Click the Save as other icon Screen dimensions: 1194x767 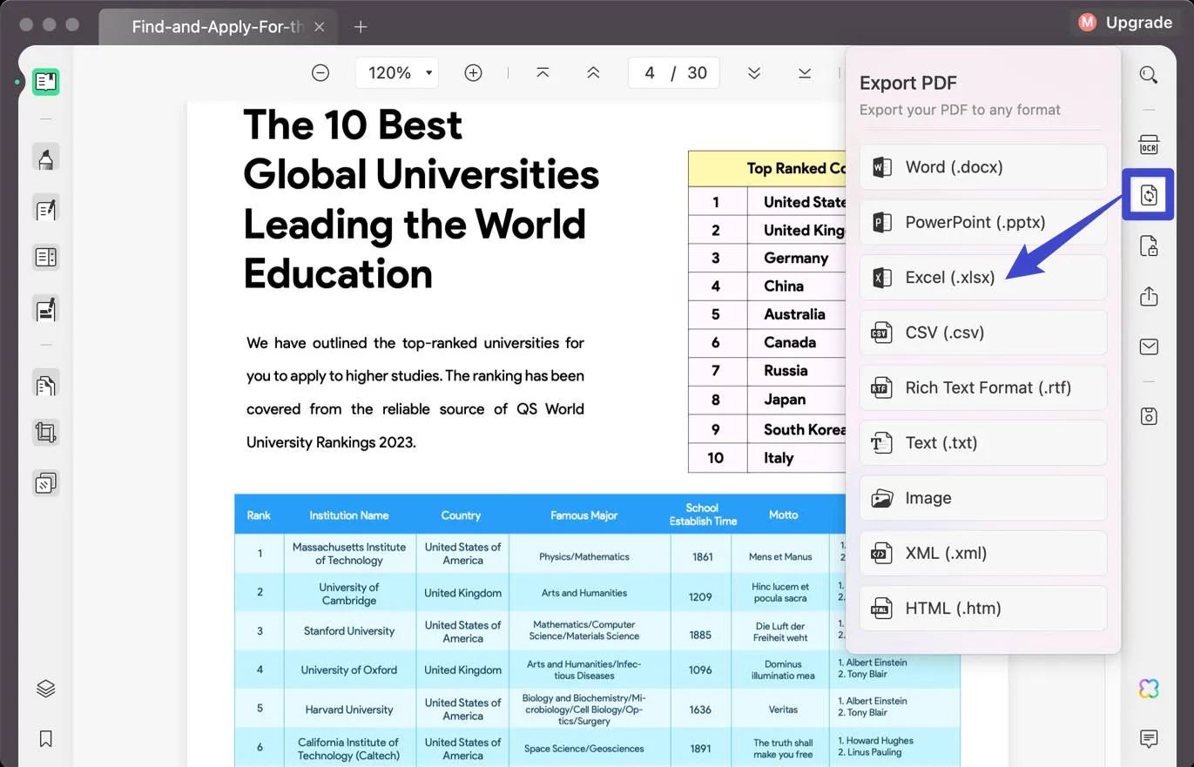pyautogui.click(x=1149, y=416)
